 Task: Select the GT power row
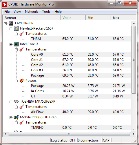coord(81,96)
